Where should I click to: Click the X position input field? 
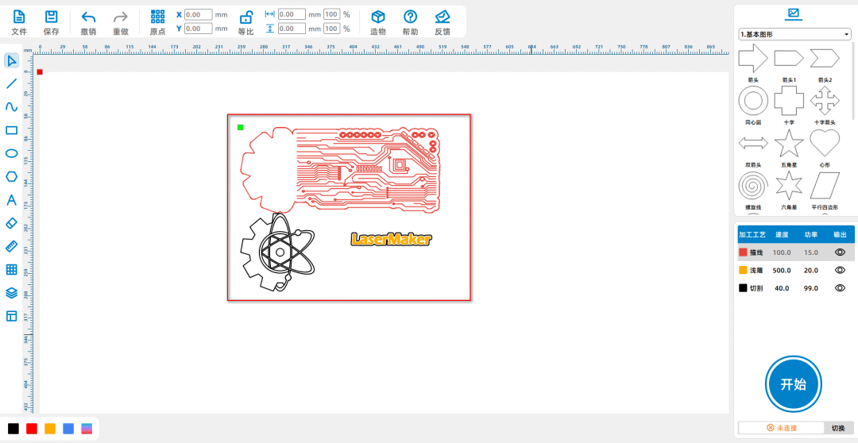(x=198, y=14)
